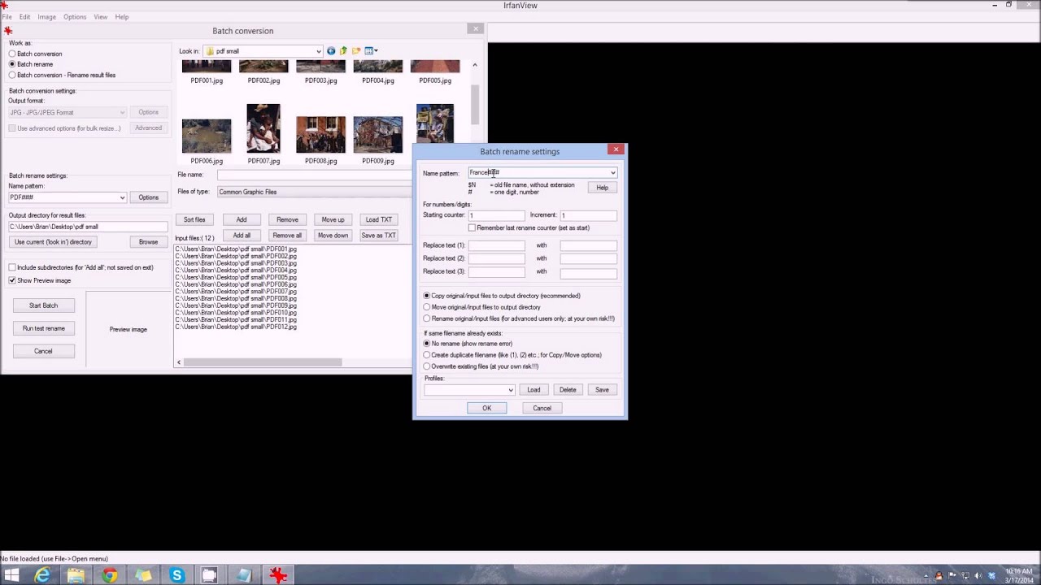The height and width of the screenshot is (585, 1041).
Task: Open Google Chrome from taskbar
Action: click(109, 575)
